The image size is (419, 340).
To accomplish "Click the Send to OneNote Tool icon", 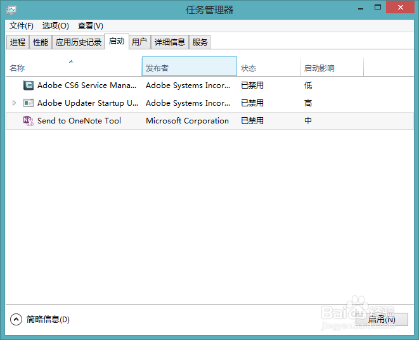I will (29, 121).
